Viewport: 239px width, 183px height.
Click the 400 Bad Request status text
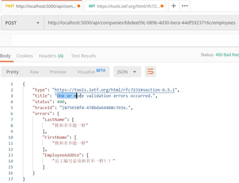[x=227, y=55]
